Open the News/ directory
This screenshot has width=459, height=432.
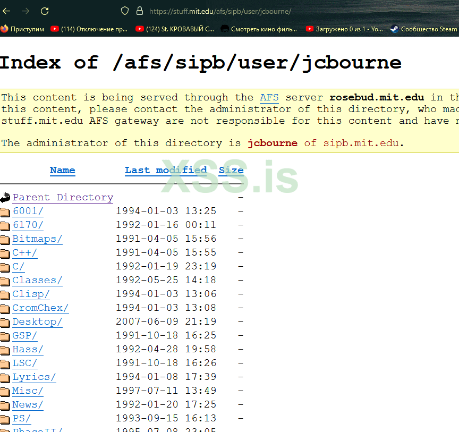coord(28,405)
